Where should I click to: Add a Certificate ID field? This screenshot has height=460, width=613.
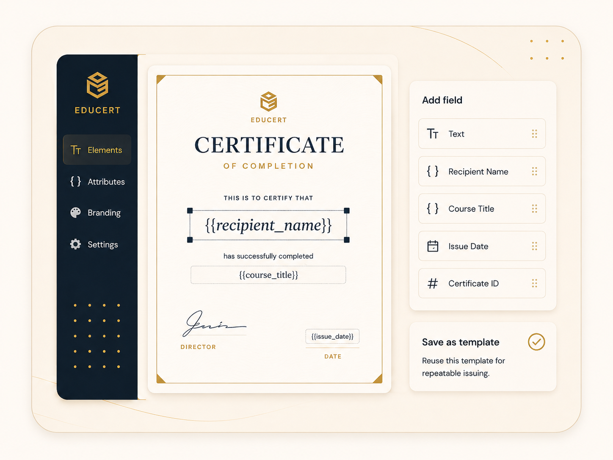click(x=482, y=283)
